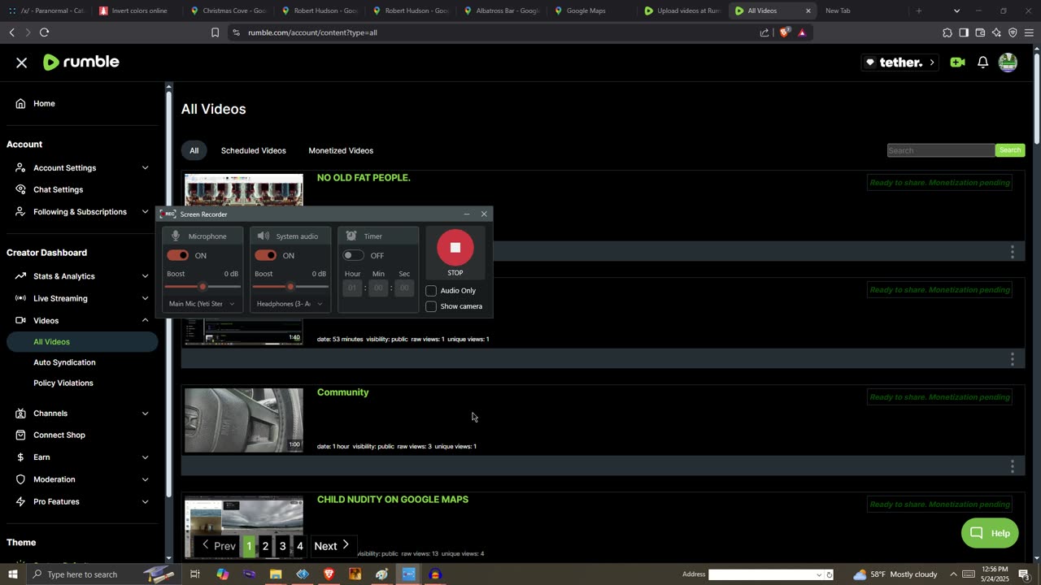Open the Headphones output device dropdown

290,304
